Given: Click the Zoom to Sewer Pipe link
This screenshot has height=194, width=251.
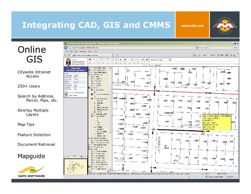Looking at the screenshot, I should (76, 93).
